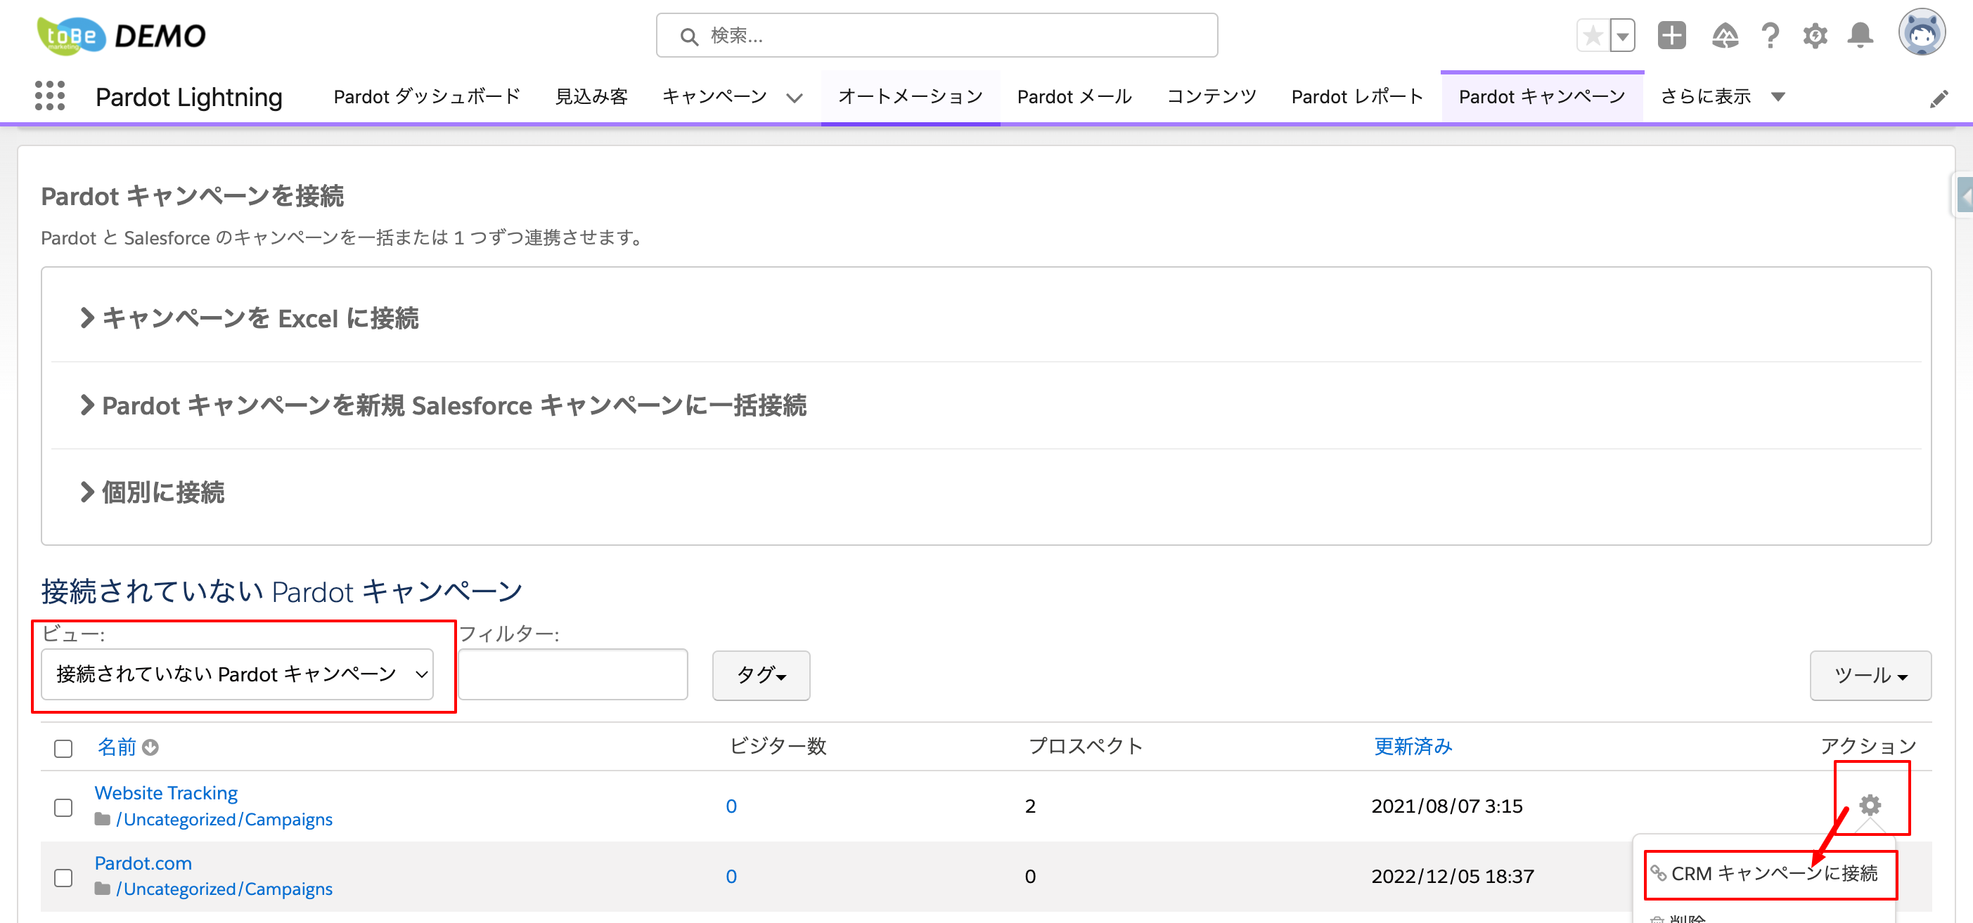This screenshot has width=1973, height=923.
Task: Open the help question mark icon
Action: (1770, 35)
